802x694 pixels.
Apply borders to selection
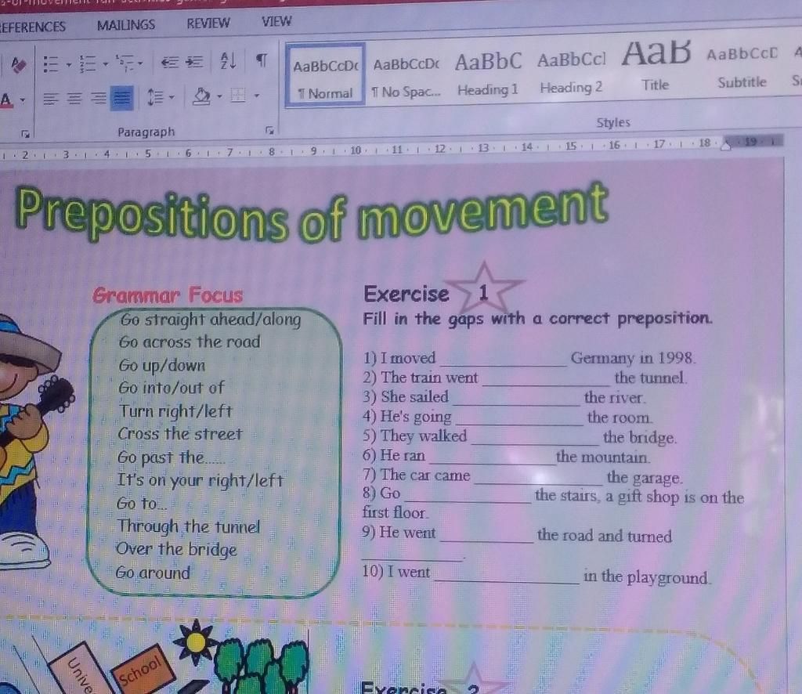point(238,95)
